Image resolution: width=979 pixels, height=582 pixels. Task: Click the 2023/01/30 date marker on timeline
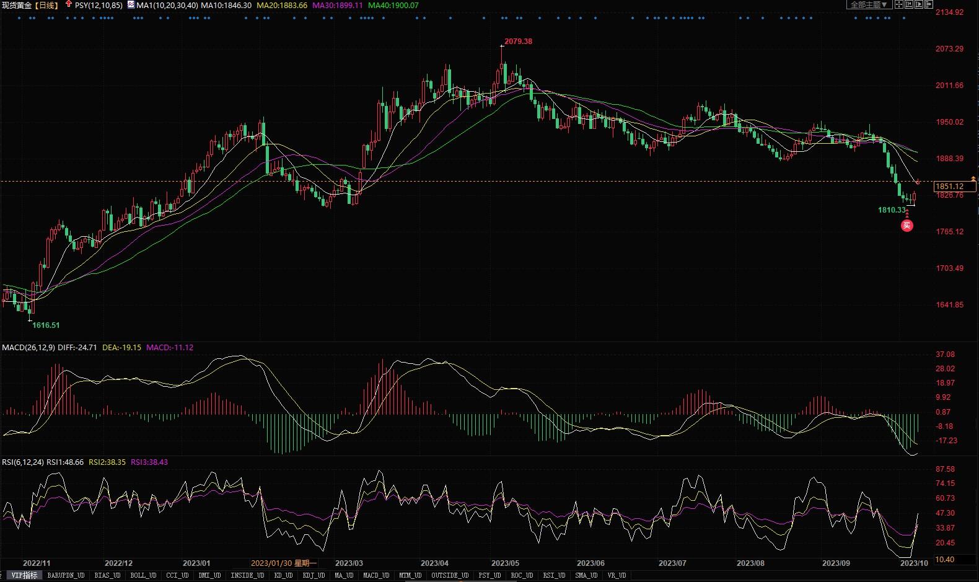pos(284,563)
